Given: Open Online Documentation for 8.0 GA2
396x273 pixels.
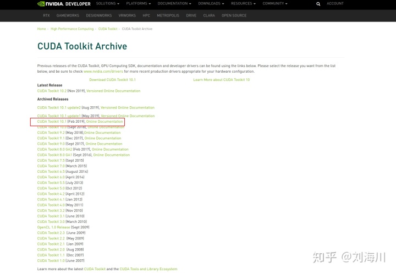Looking at the screenshot, I should (110, 149).
